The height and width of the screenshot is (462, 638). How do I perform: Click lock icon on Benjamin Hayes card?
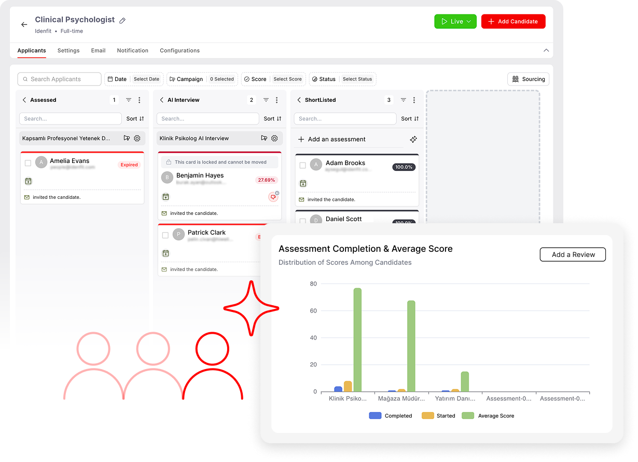(x=169, y=162)
